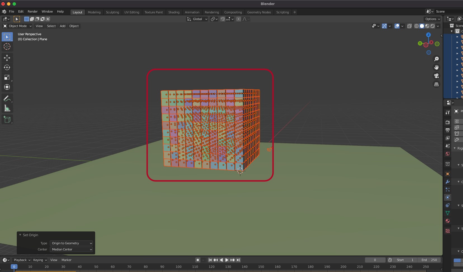The image size is (463, 272).
Task: Click frame 0 playhead marker
Action: click(x=14, y=267)
